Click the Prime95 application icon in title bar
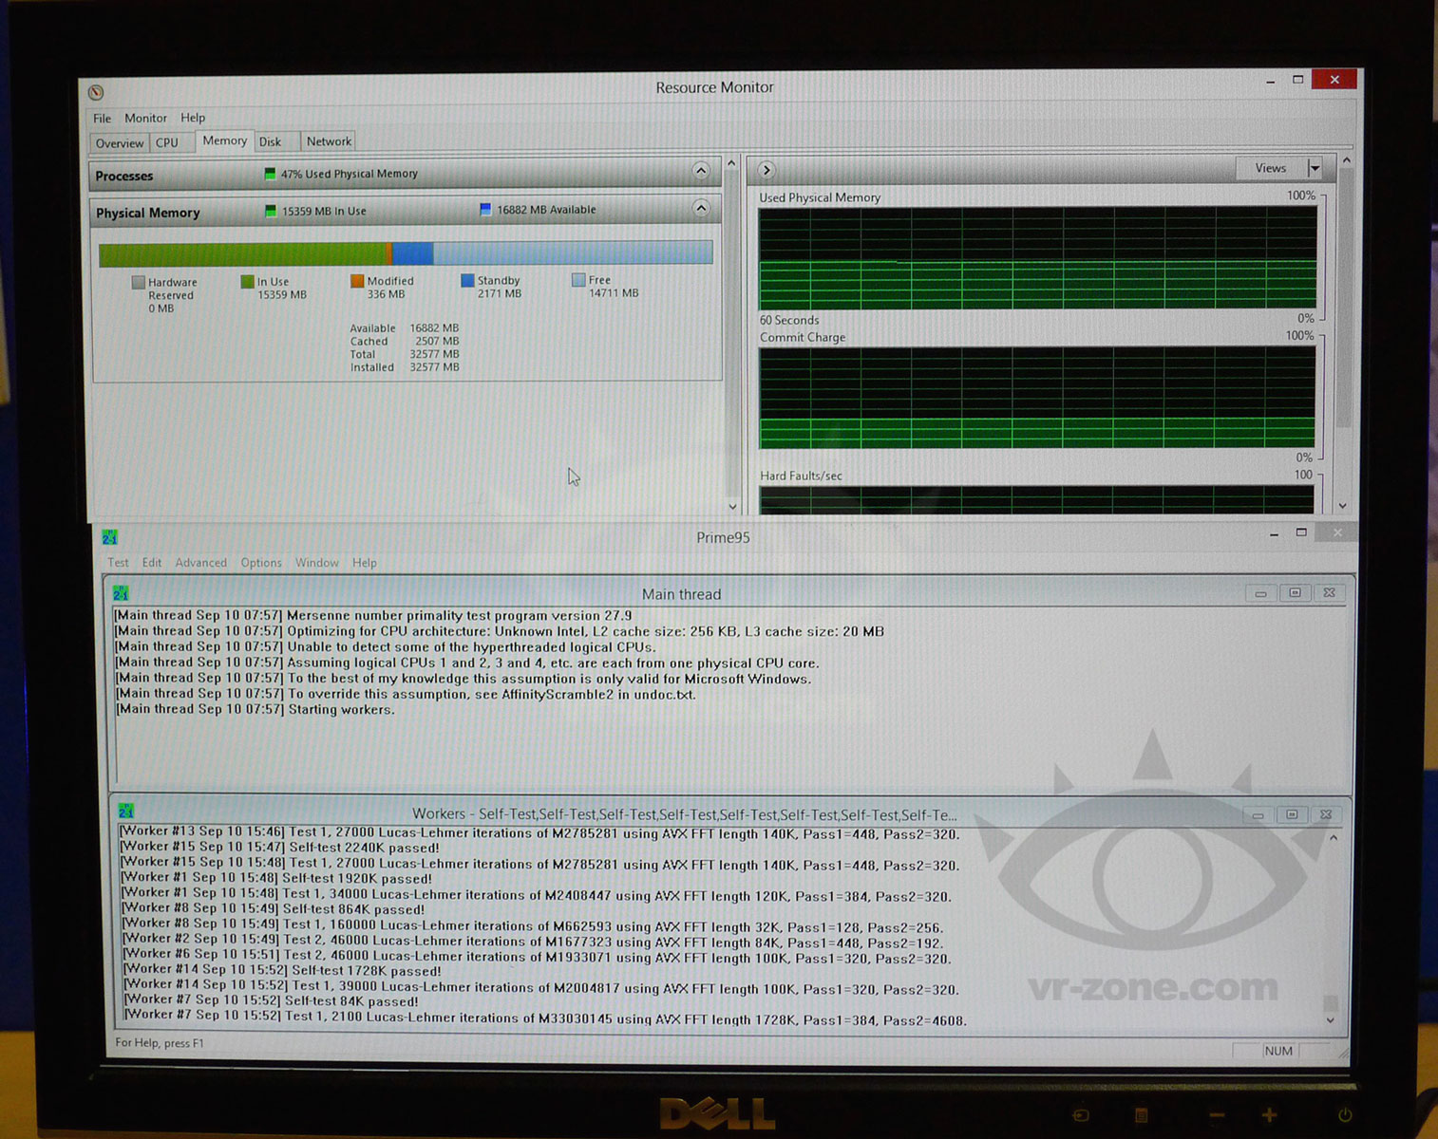The height and width of the screenshot is (1139, 1438). click(x=109, y=537)
